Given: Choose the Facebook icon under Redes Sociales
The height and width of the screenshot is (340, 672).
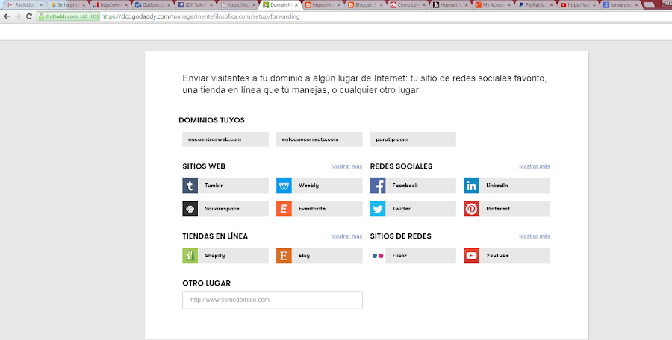Looking at the screenshot, I should coord(378,186).
